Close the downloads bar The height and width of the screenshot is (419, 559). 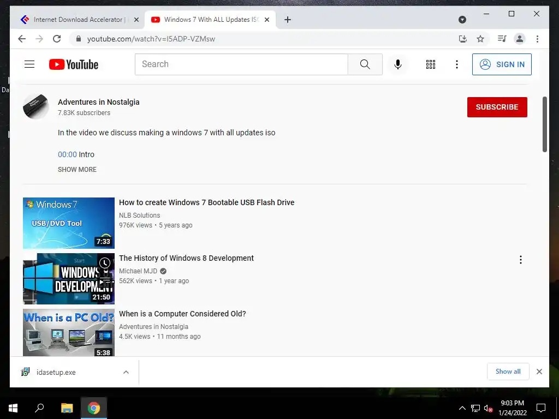(539, 372)
